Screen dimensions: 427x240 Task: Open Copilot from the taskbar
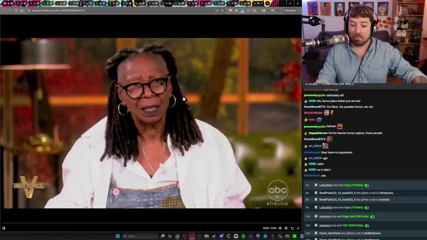coord(170,236)
